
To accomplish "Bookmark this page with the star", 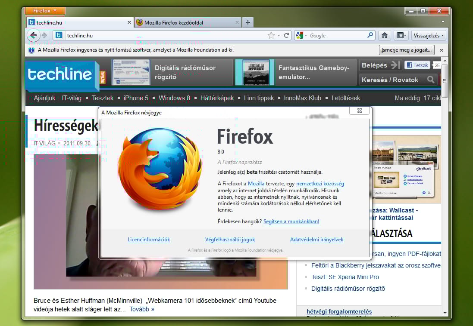I will [x=271, y=36].
